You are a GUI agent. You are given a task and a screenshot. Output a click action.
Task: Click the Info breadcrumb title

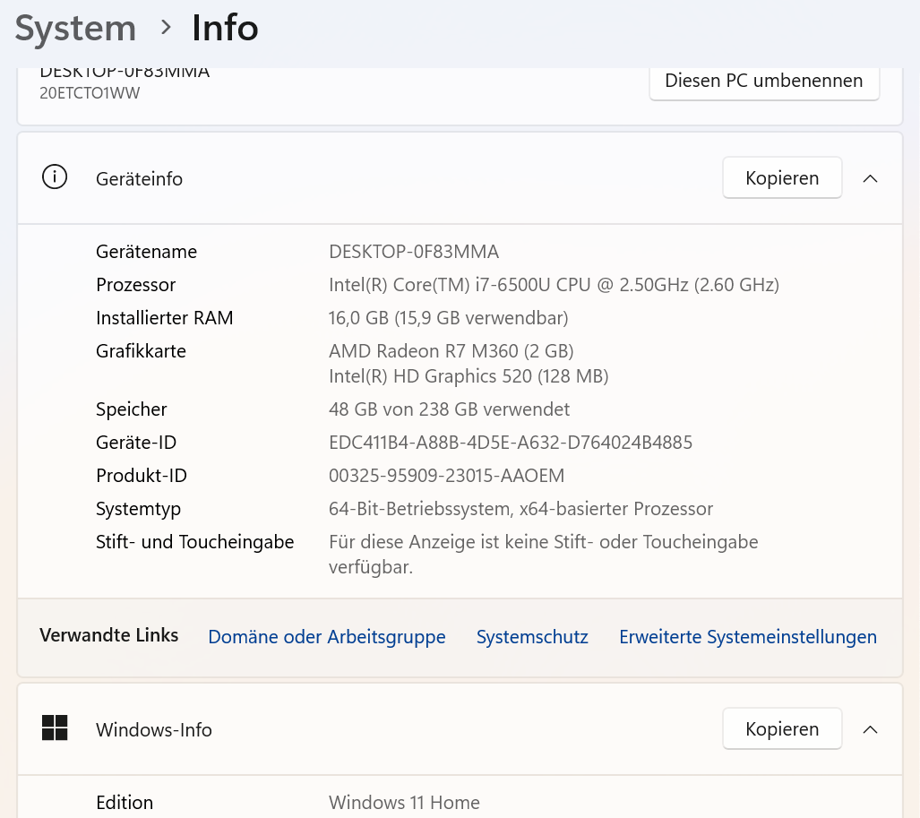(x=226, y=28)
